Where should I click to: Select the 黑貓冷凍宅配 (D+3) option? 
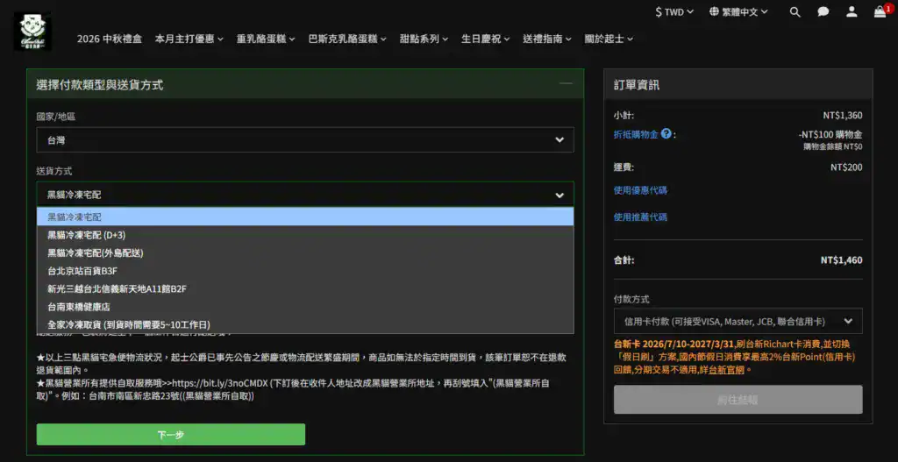pos(304,235)
